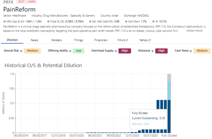Click Country: Israel text
The height and width of the screenshot is (139, 212).
pyautogui.click(x=109, y=15)
